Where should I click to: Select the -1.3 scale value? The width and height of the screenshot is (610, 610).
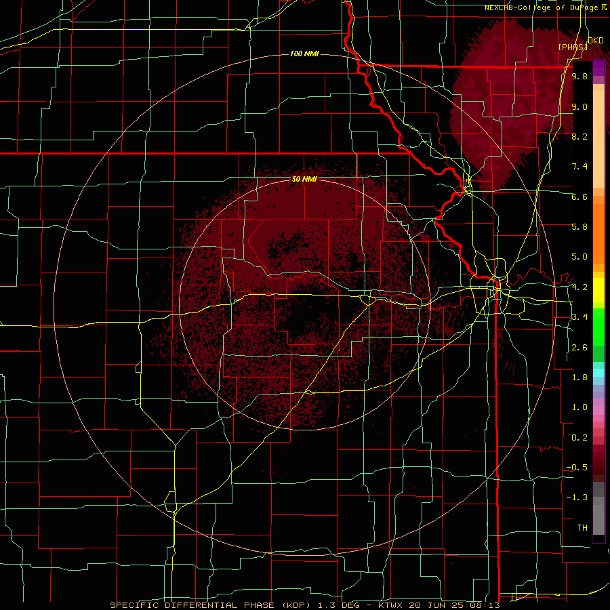[577, 497]
